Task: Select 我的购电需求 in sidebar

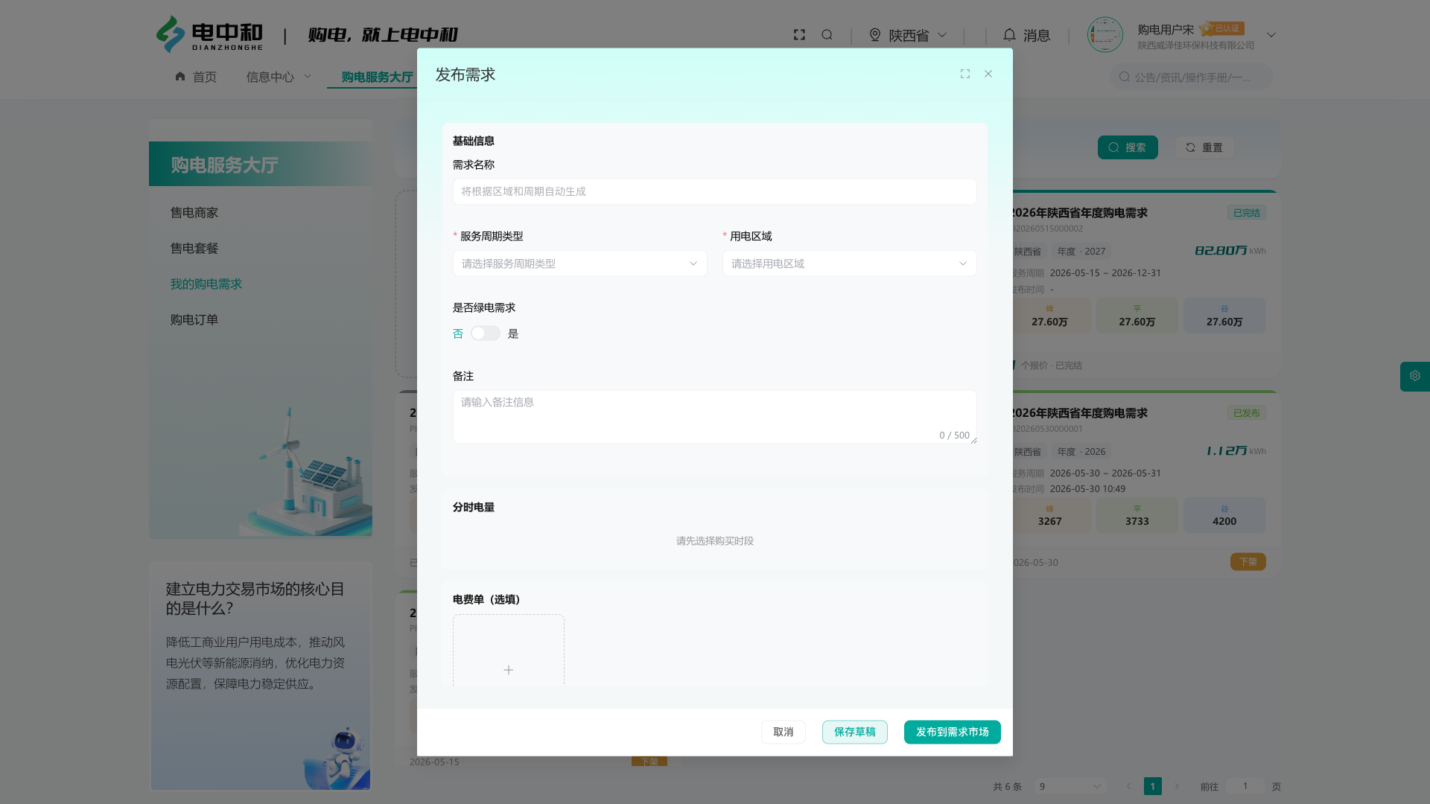Action: (206, 284)
